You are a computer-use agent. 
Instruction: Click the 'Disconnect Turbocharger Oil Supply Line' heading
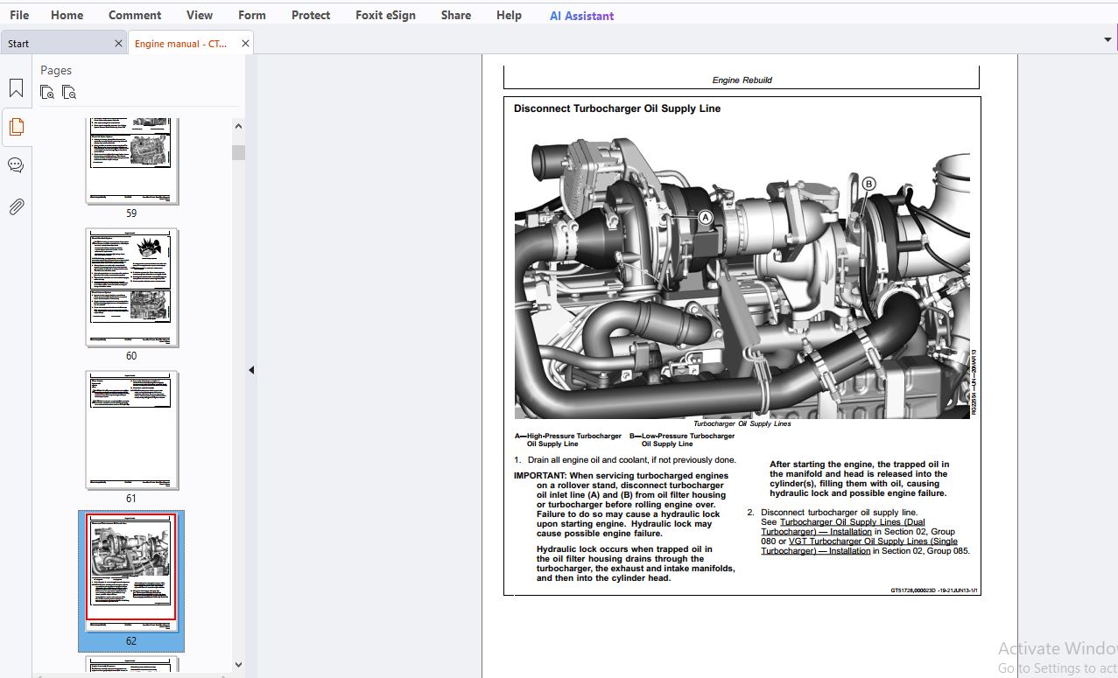(617, 108)
